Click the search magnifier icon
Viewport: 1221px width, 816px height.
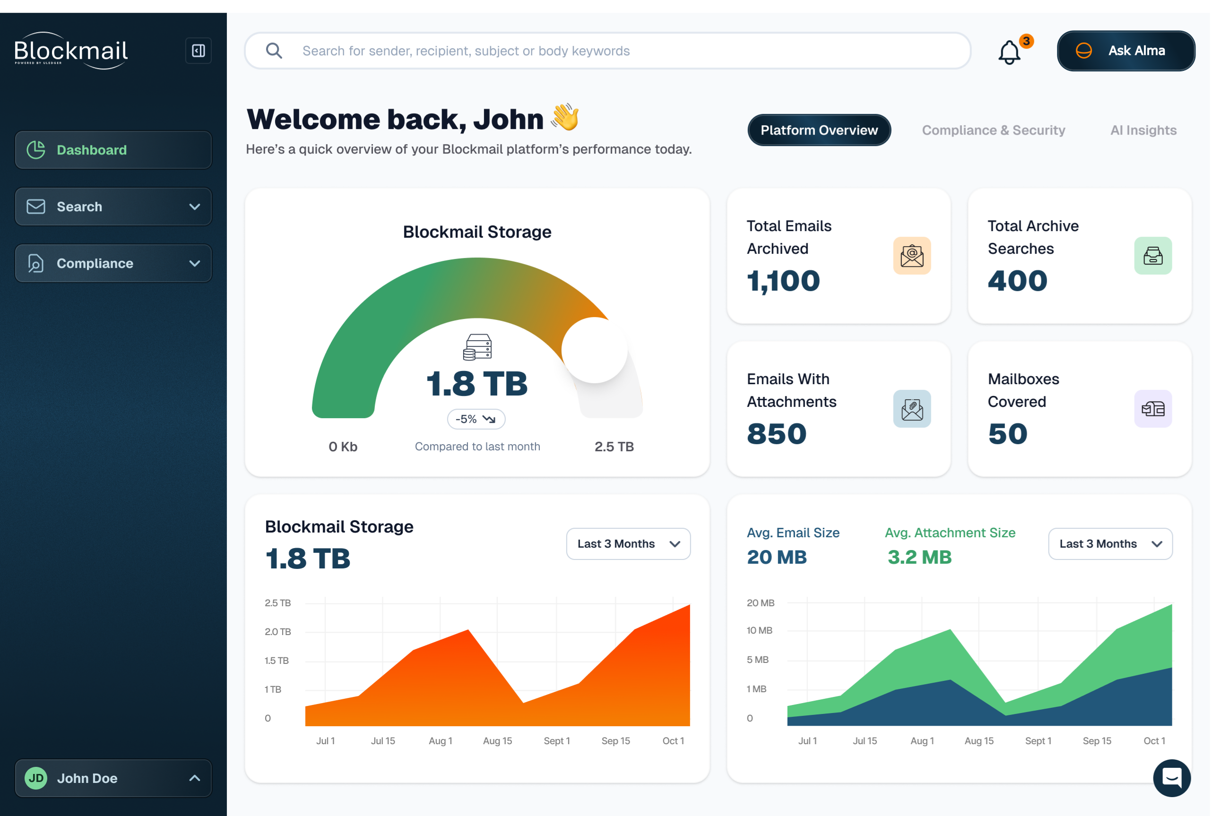tap(274, 51)
